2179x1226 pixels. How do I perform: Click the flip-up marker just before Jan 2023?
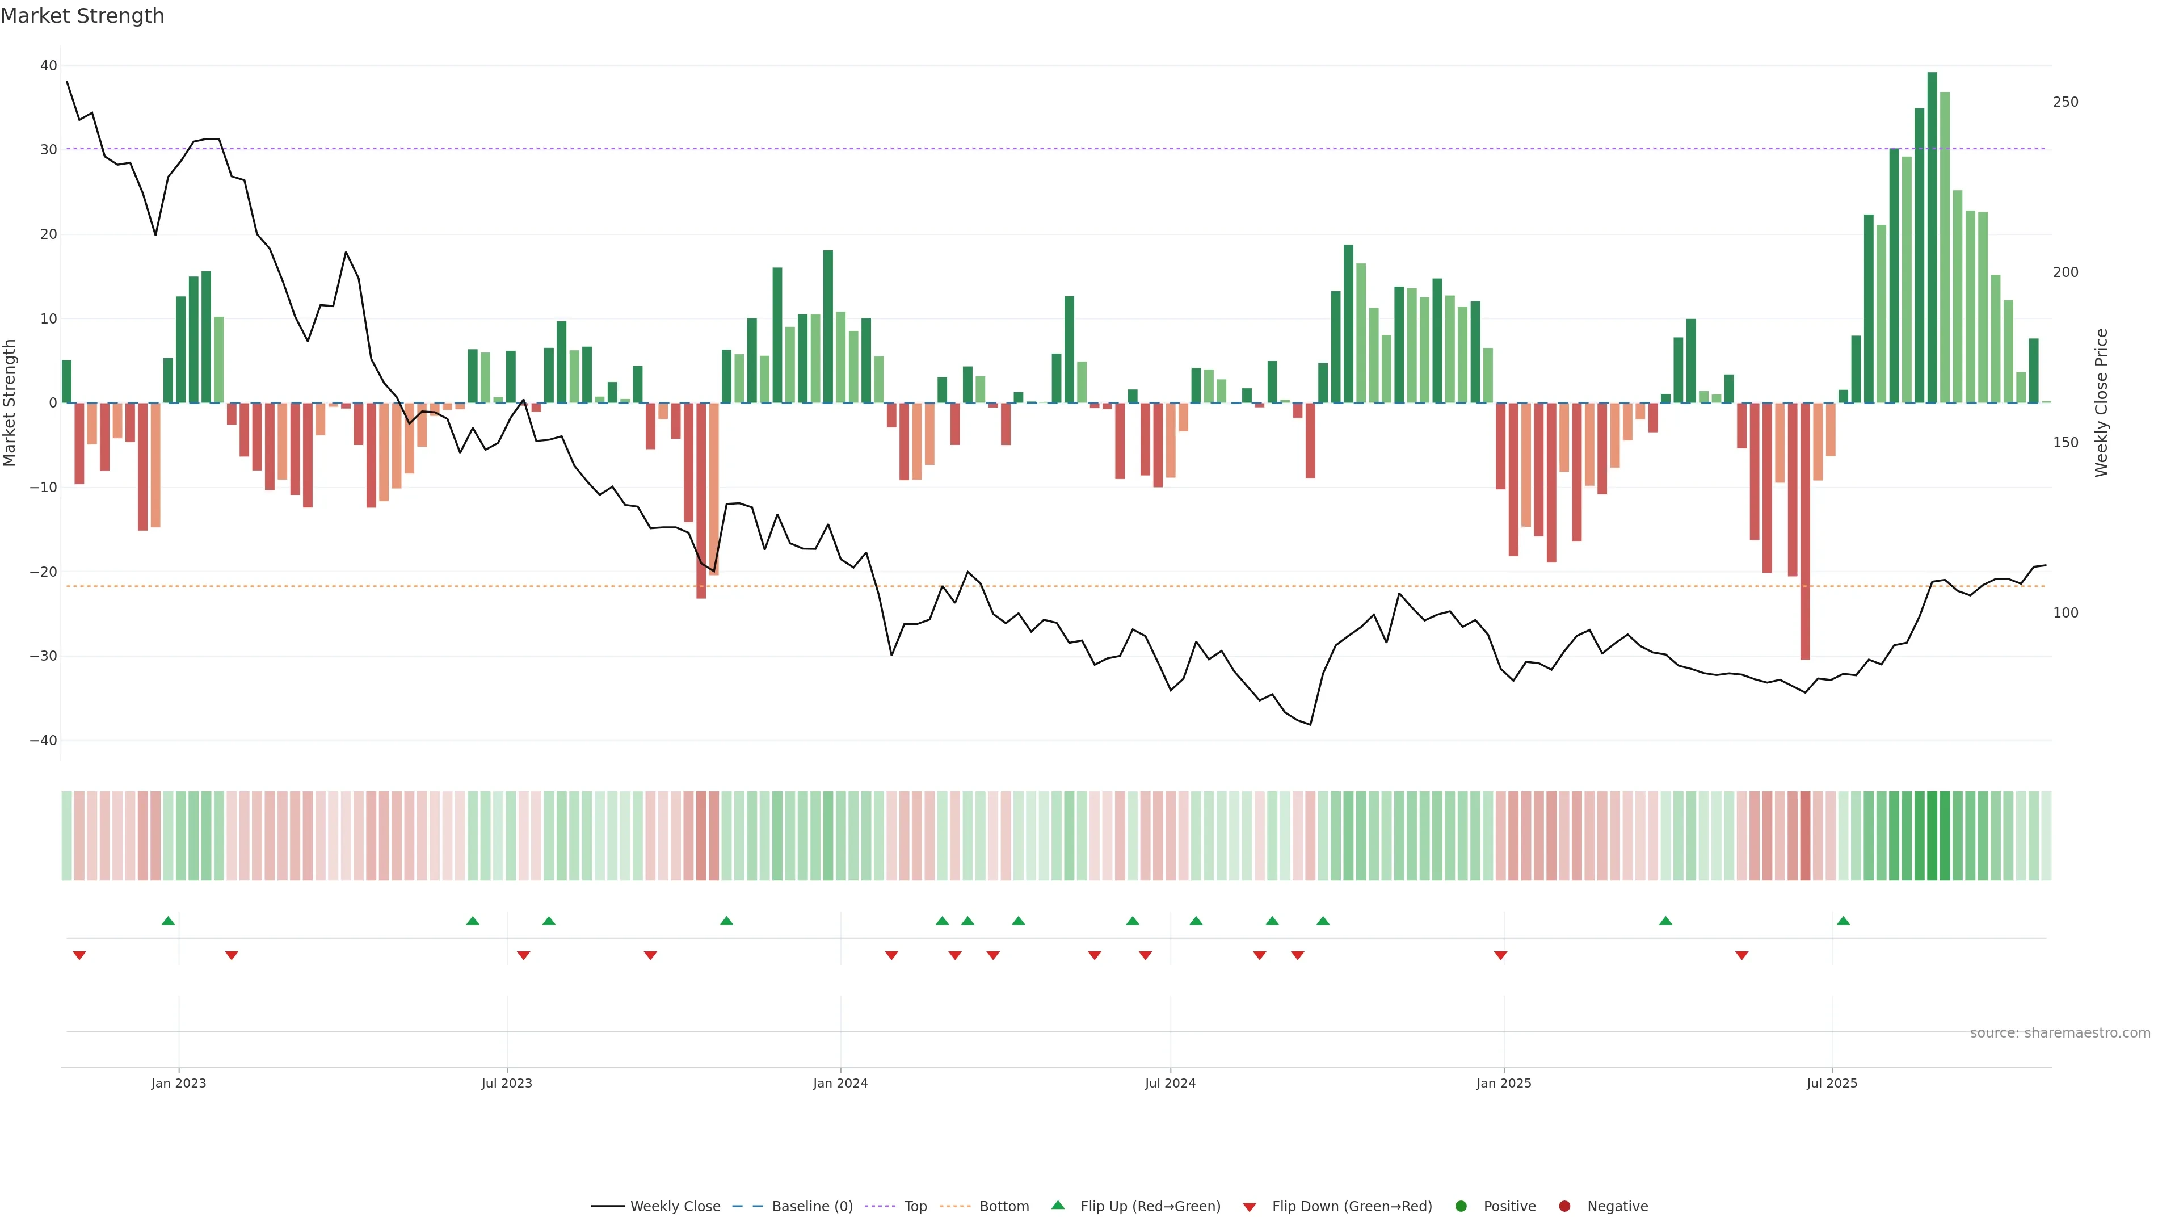[169, 921]
